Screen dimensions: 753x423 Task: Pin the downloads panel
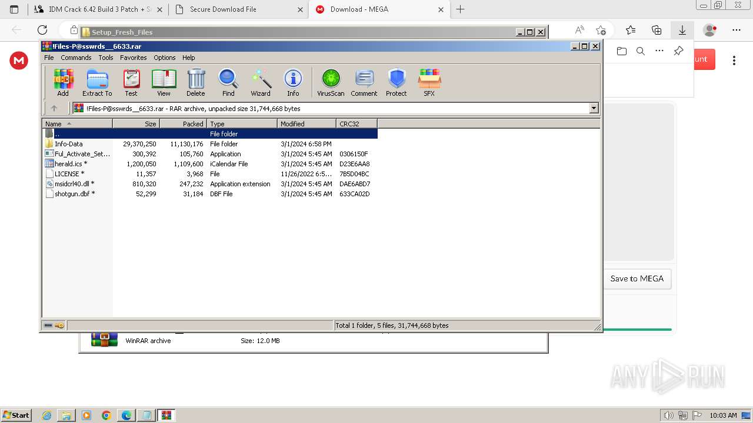tap(678, 51)
